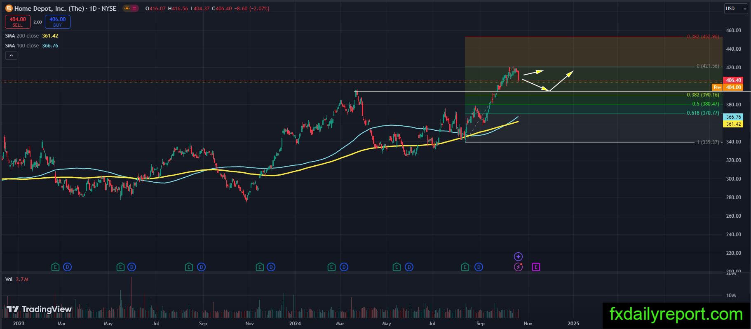Image resolution: width=751 pixels, height=329 pixels.
Task: Open the August 2023 earnings marker
Action: click(189, 267)
